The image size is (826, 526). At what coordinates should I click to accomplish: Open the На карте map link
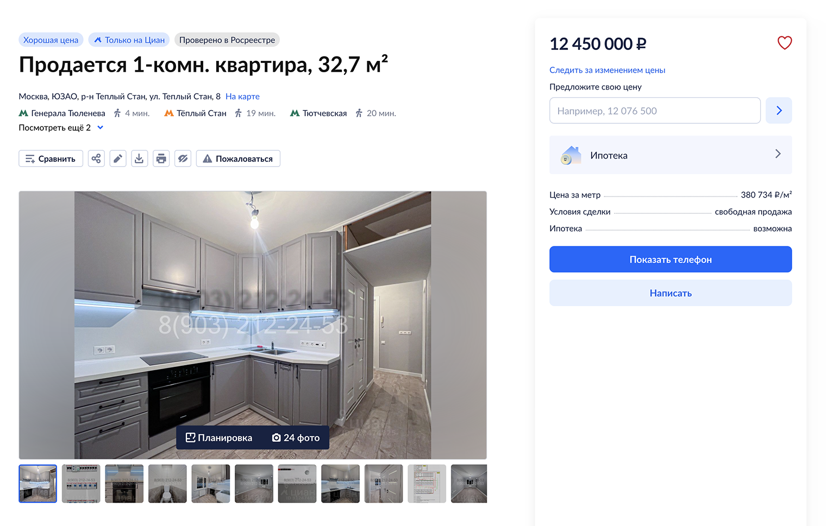(242, 97)
